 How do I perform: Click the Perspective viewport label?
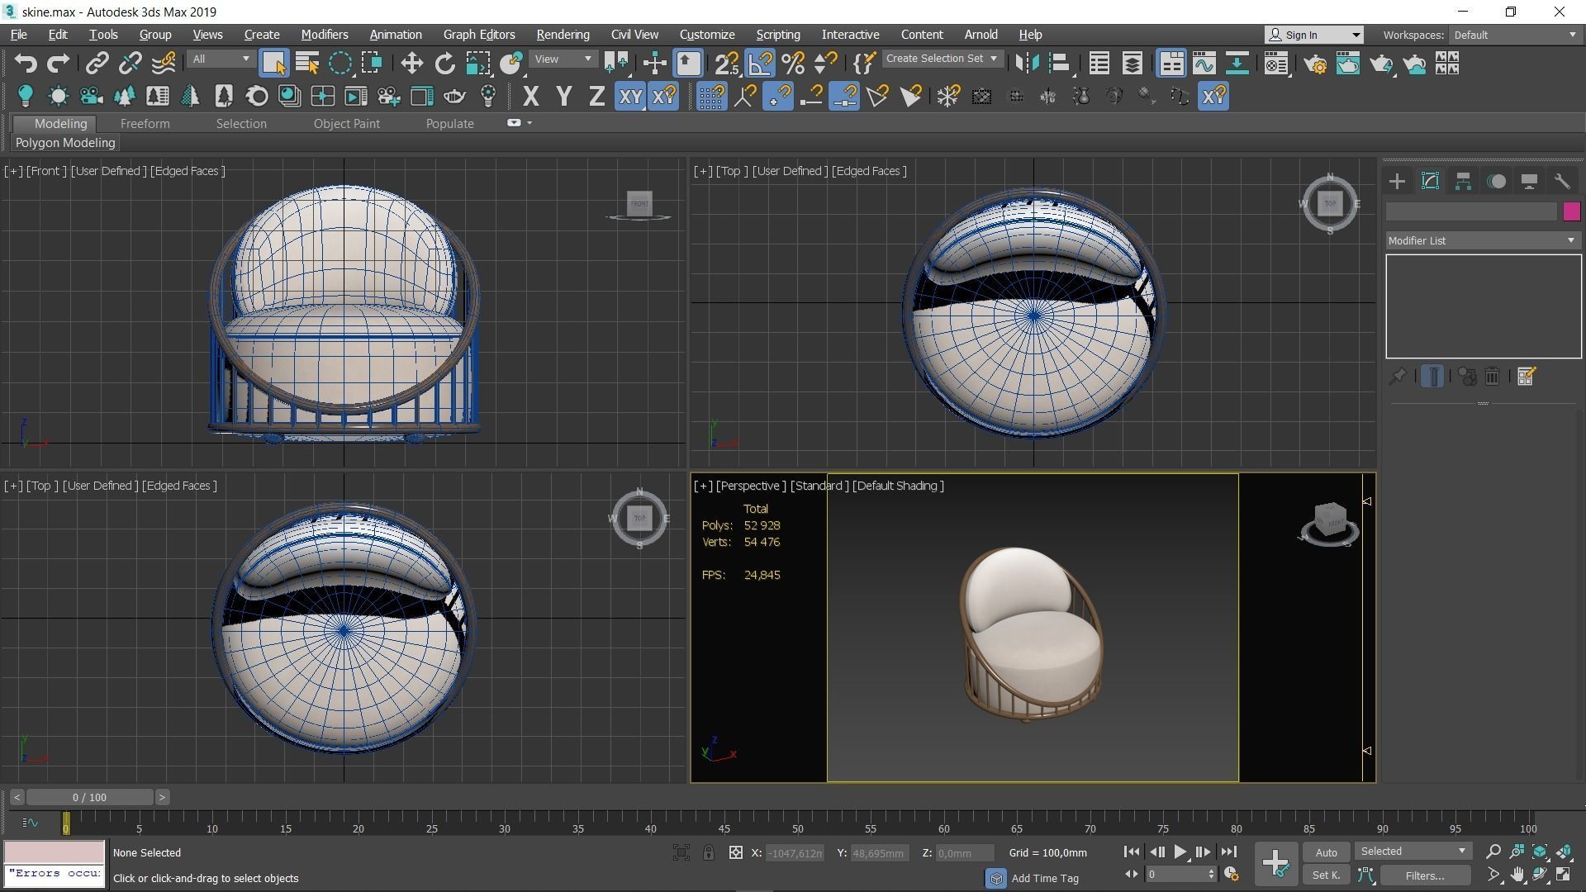pos(751,486)
